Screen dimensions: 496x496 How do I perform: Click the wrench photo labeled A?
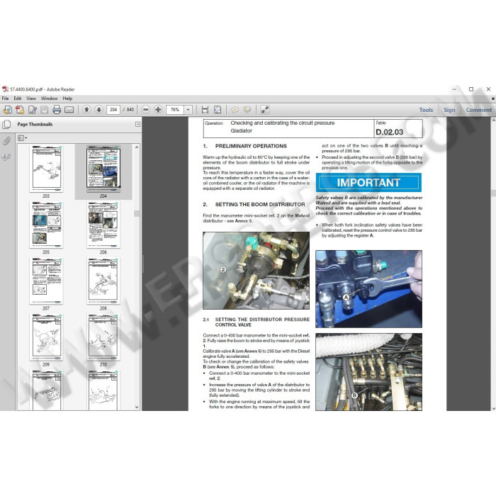click(368, 289)
